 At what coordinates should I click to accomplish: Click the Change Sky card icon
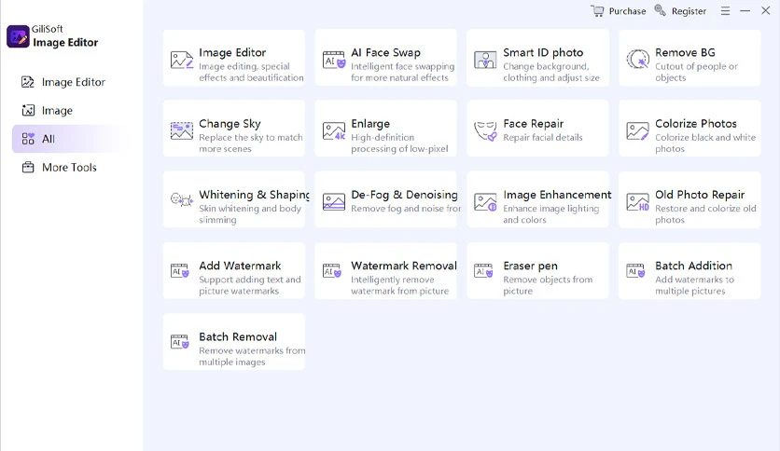click(x=182, y=130)
